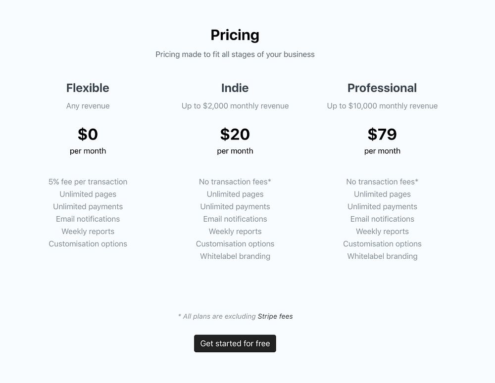The image size is (495, 383).
Task: Click the pricing tagline below the heading
Action: tap(235, 54)
